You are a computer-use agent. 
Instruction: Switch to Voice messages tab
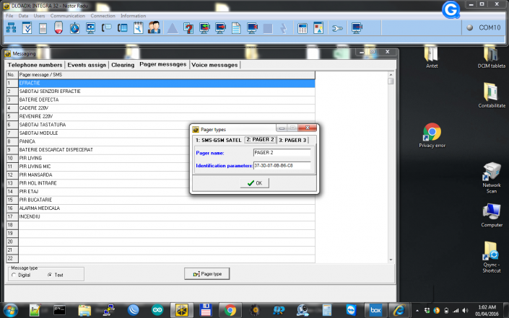pyautogui.click(x=214, y=65)
